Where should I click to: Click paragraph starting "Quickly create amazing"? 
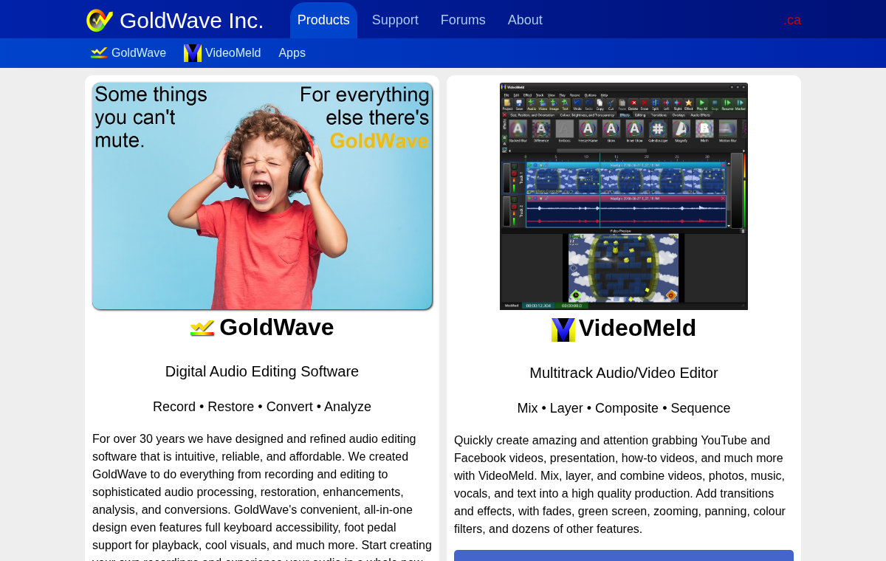tap(624, 484)
